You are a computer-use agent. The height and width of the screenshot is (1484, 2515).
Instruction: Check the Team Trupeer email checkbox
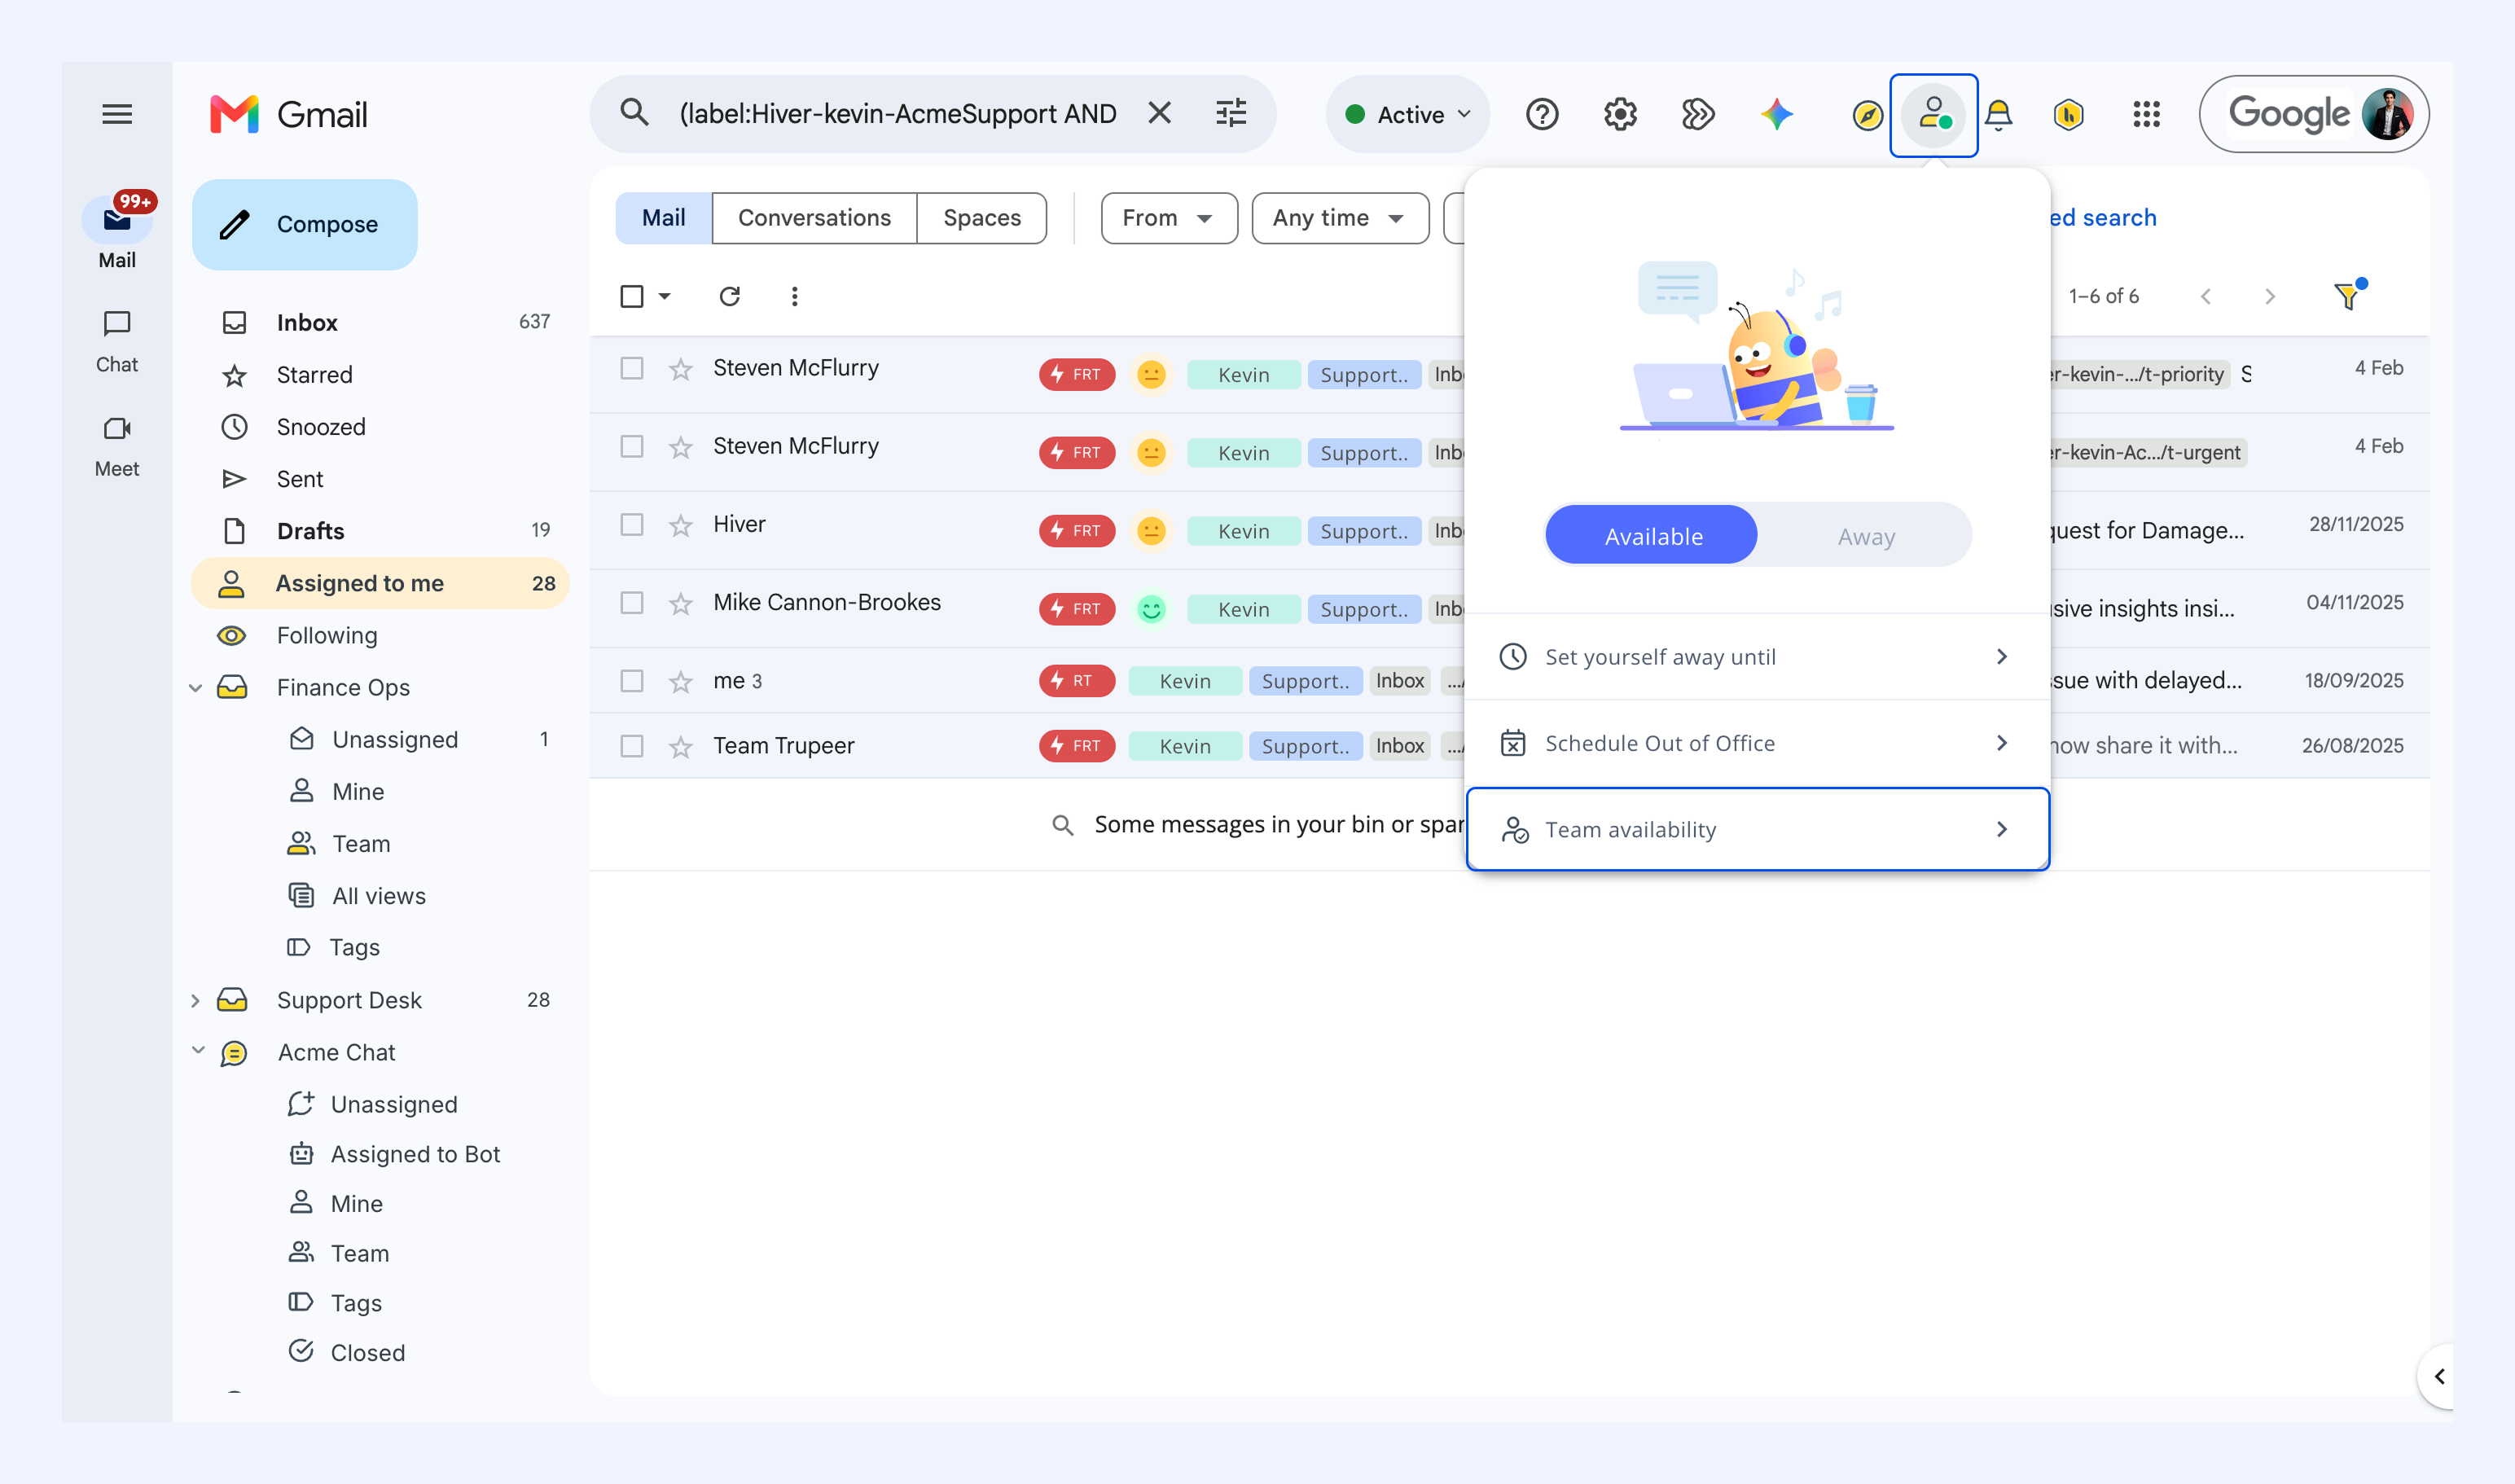click(x=632, y=745)
